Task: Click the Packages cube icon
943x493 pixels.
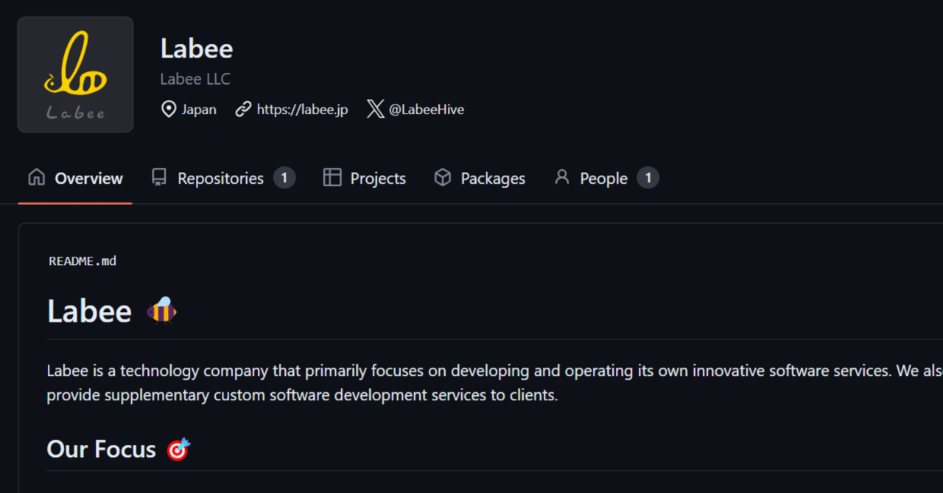Action: 442,177
